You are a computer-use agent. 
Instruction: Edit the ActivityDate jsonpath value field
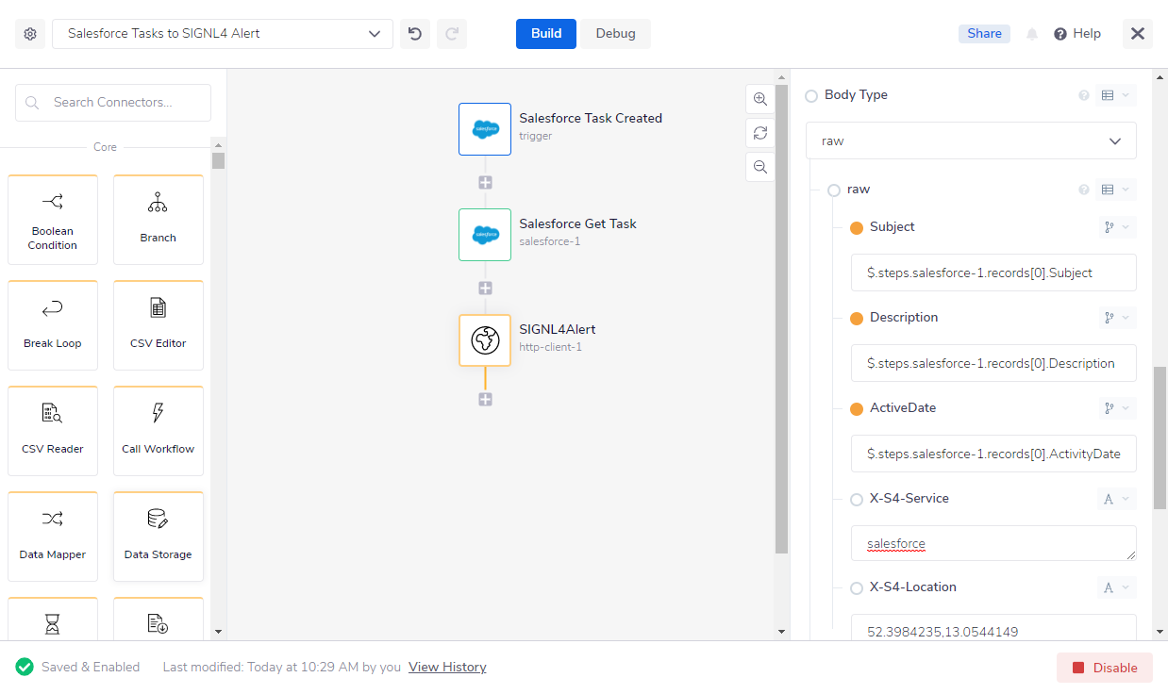pyautogui.click(x=993, y=454)
